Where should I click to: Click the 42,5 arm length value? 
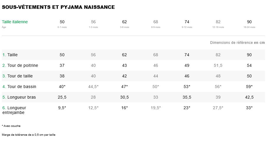click(249, 97)
